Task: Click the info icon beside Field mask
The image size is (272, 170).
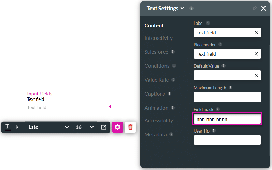Action: click(218, 109)
